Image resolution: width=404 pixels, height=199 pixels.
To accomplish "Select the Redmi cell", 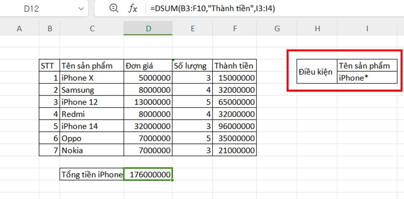I will (92, 114).
